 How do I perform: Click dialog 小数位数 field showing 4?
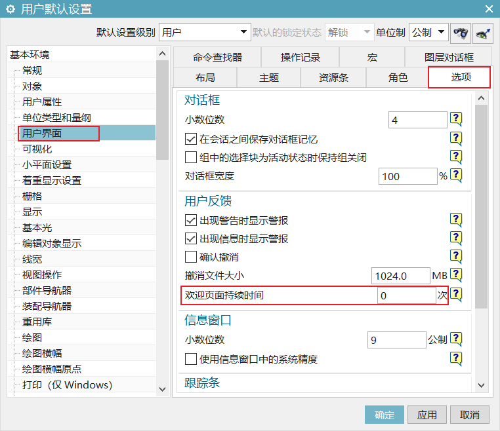pyautogui.click(x=418, y=120)
